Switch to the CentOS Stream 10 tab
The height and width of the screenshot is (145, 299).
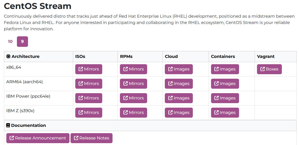coord(10,41)
